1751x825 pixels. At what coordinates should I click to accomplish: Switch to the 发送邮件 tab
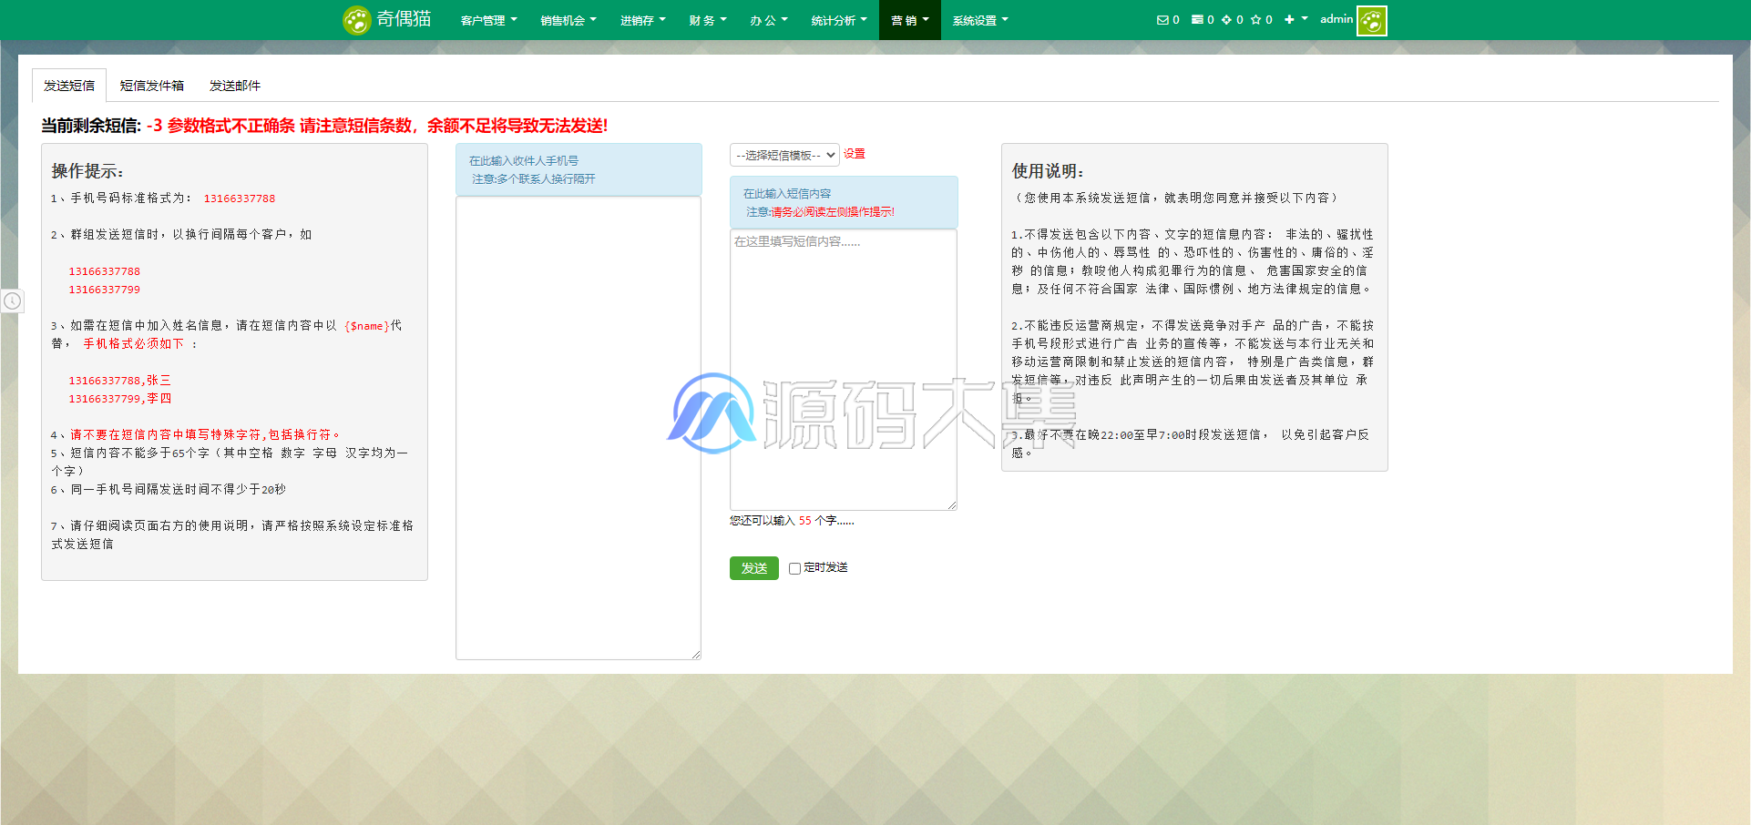(235, 85)
